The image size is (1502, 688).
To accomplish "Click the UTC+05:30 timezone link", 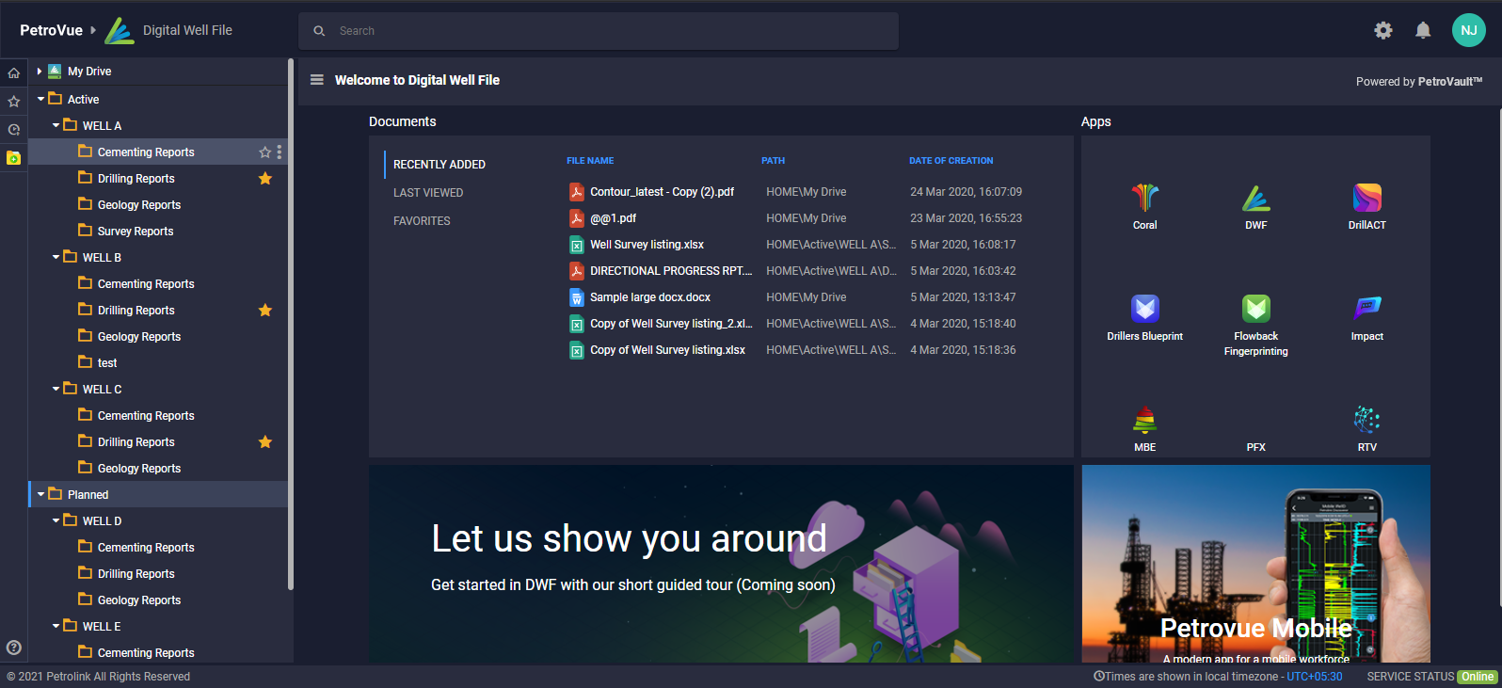I will click(x=1314, y=677).
